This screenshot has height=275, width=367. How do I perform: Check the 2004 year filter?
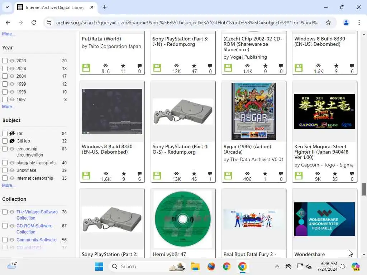click(5, 76)
